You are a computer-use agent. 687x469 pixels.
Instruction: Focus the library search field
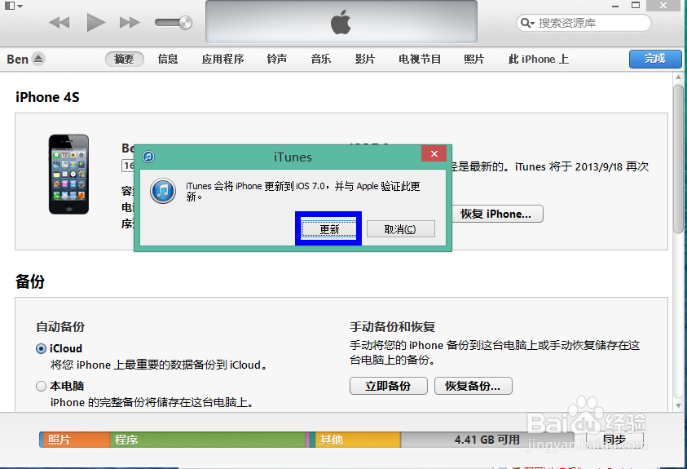[x=584, y=23]
